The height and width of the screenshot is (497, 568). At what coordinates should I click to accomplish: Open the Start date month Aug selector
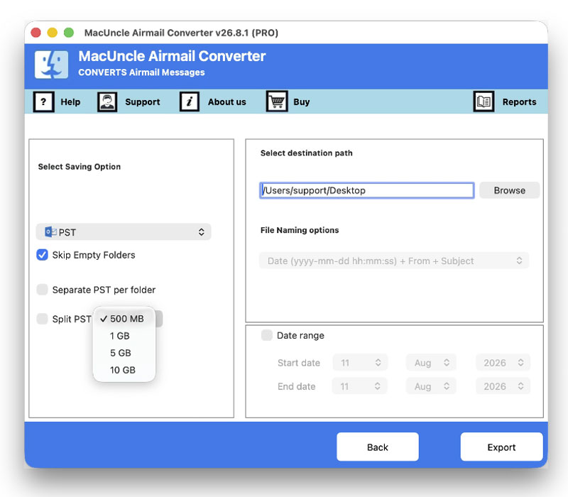coord(431,363)
